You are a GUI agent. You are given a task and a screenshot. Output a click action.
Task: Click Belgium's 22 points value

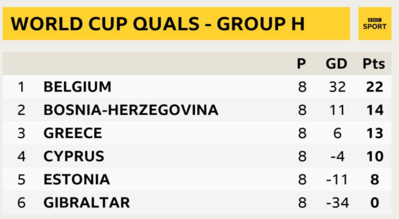click(374, 87)
